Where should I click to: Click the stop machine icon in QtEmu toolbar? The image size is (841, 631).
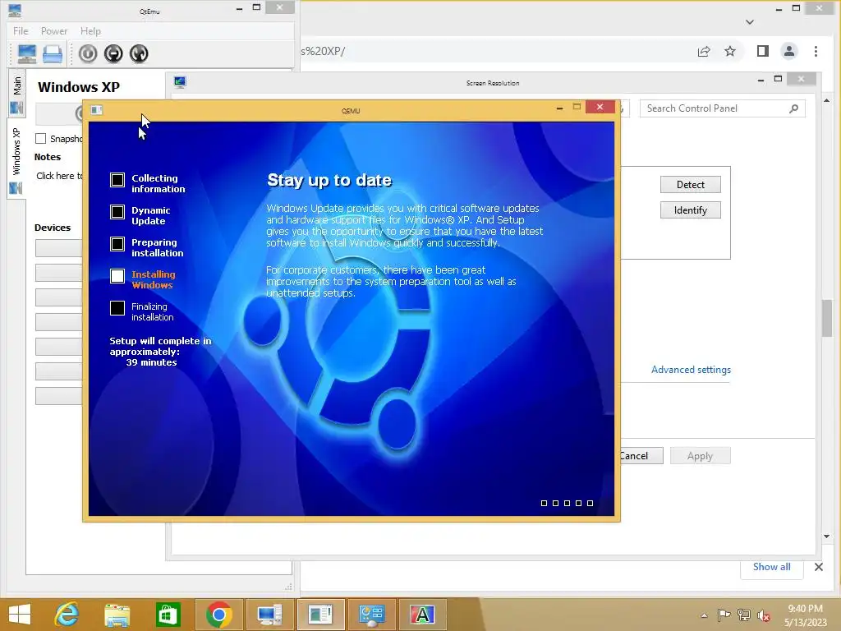pos(113,53)
